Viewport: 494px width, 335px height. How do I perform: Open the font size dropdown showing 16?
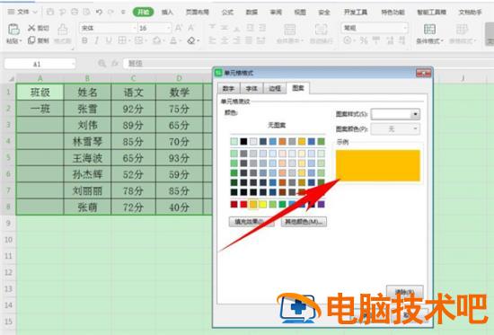[169, 28]
